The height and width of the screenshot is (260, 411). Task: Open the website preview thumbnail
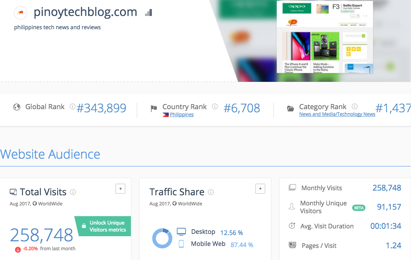coord(325,37)
